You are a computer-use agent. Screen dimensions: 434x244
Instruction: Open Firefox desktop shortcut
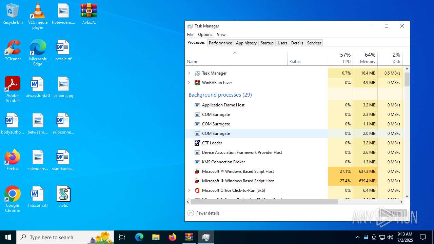pos(13,161)
